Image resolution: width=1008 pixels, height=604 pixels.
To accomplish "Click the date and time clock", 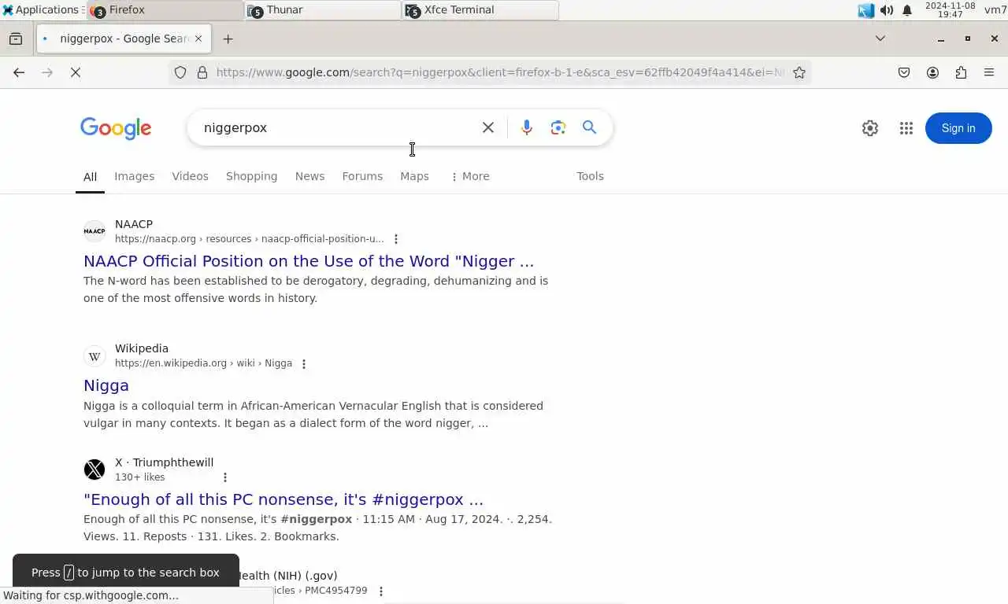I will pos(950,9).
